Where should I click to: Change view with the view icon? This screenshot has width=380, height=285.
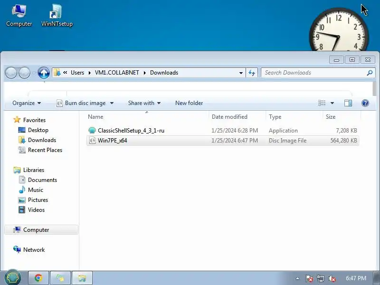point(322,103)
